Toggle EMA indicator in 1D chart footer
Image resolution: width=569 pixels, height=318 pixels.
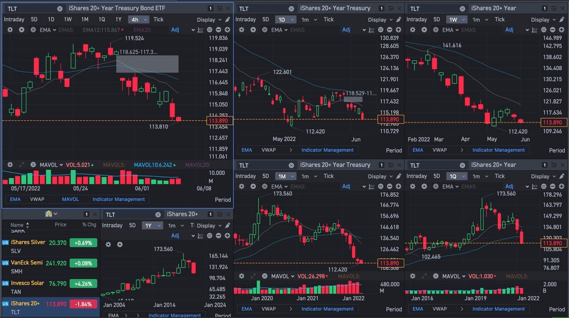pos(247,150)
